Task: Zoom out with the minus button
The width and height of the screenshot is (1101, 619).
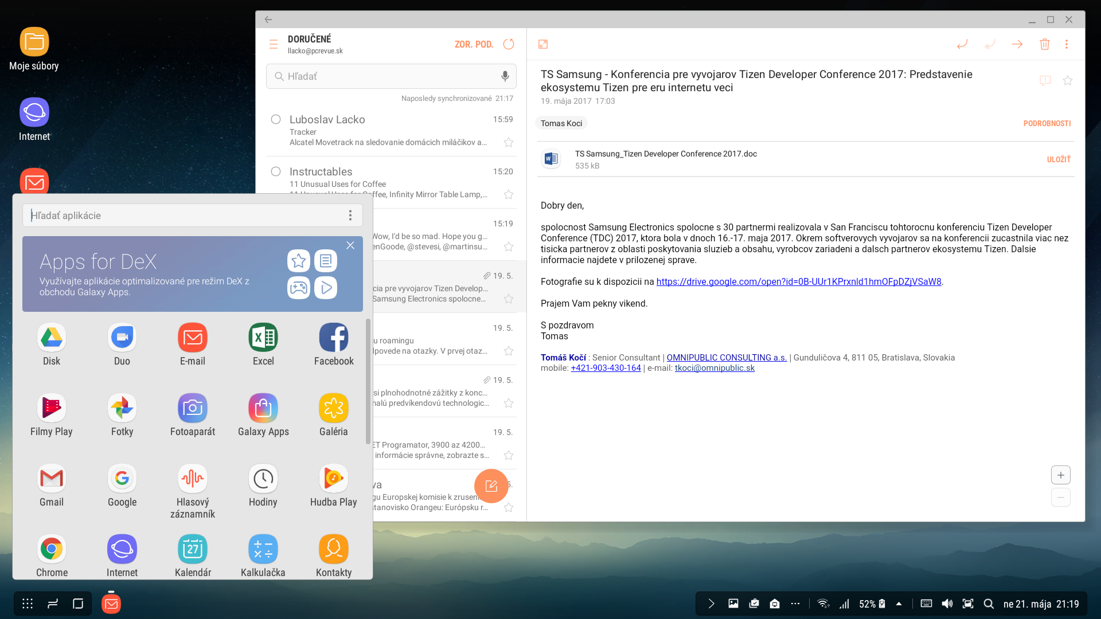Action: coord(1061,497)
